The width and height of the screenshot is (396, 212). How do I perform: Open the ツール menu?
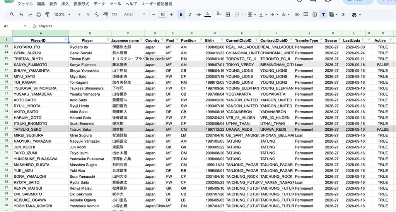pyautogui.click(x=115, y=4)
